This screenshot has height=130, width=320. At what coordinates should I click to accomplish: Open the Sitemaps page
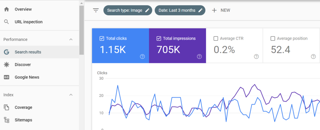23,120
